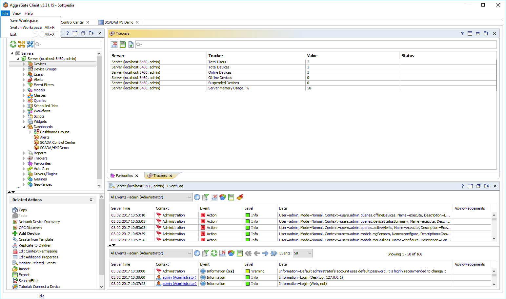Screen dimensions: 506x299
Task: Open admin (Administrator) link in 10:38:00 row
Action: tap(179, 277)
